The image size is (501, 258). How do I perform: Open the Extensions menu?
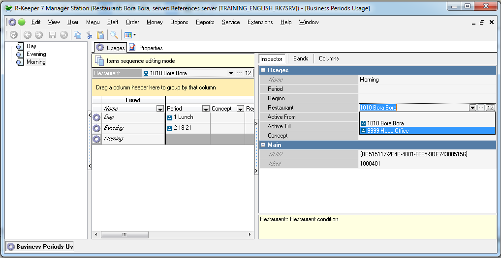[x=260, y=22]
